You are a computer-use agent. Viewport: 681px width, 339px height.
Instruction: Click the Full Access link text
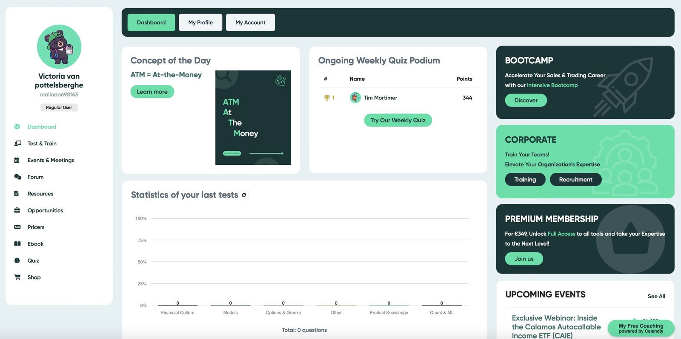pos(561,234)
